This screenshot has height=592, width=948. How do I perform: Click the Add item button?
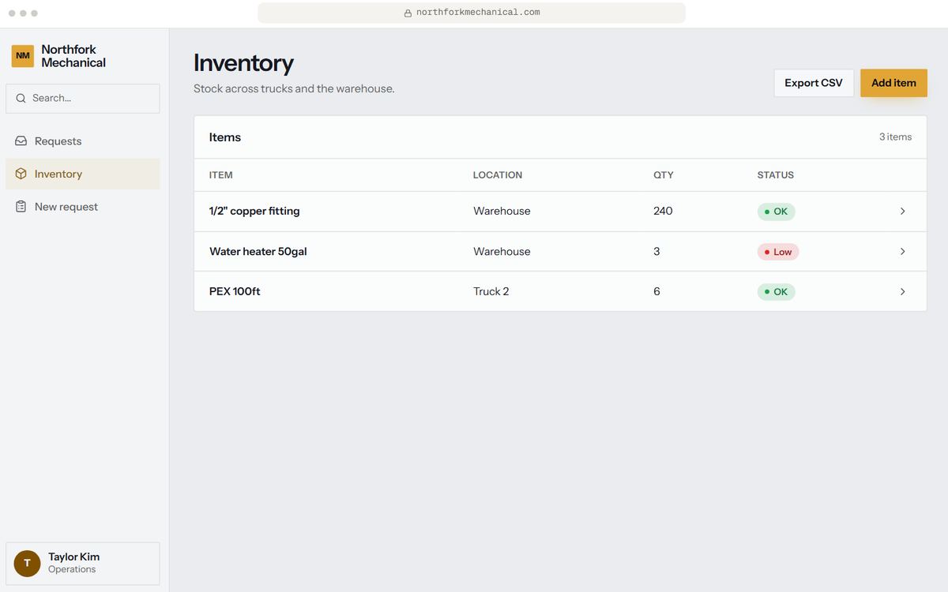[893, 83]
